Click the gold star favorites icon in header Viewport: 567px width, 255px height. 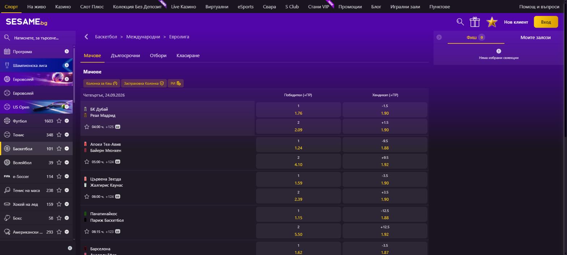pyautogui.click(x=492, y=22)
